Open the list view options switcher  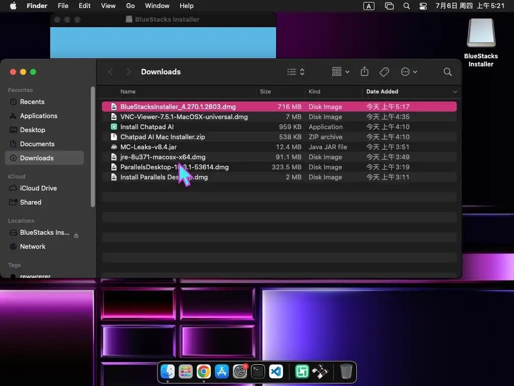click(296, 72)
